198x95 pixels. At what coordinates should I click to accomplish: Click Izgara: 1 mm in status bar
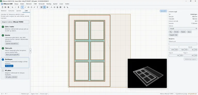tap(35, 94)
